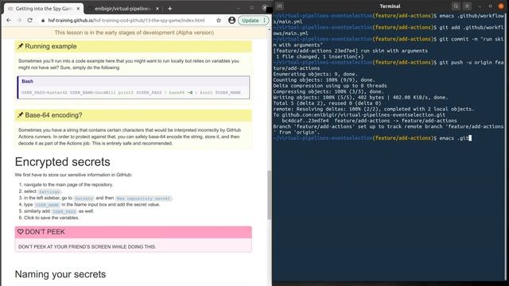Click the Base-64 encoding? callout heading
Viewport: 509px width, 286px height.
tap(133, 115)
